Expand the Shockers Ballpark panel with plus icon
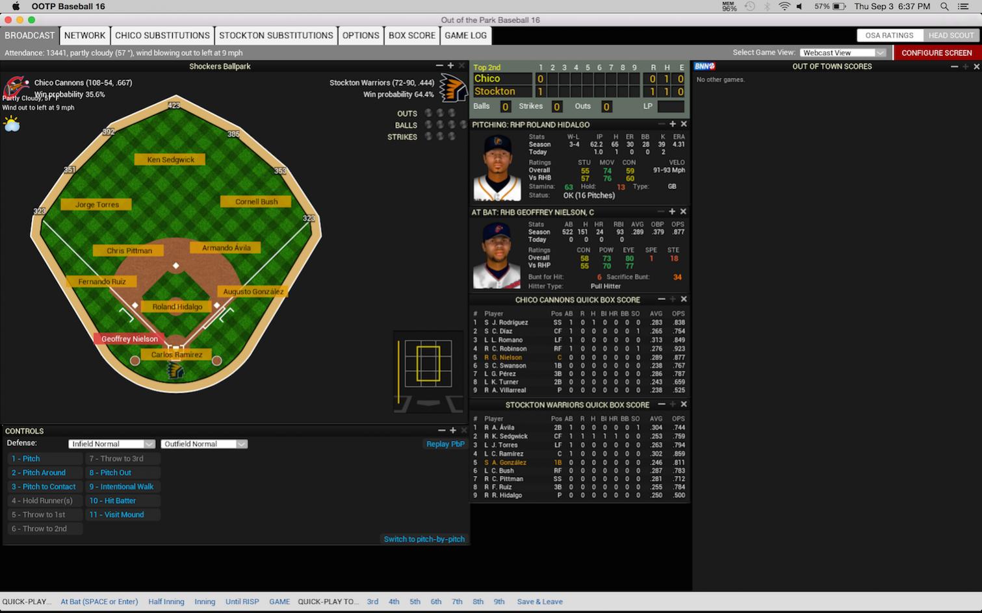 tap(450, 66)
